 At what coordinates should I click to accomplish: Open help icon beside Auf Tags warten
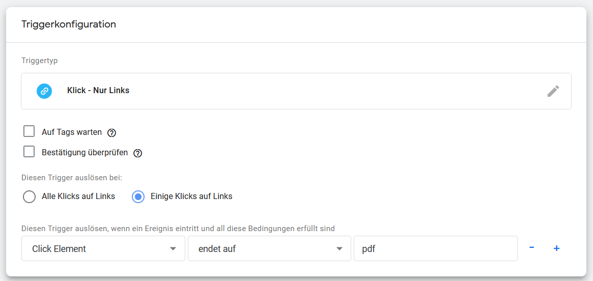coord(111,133)
